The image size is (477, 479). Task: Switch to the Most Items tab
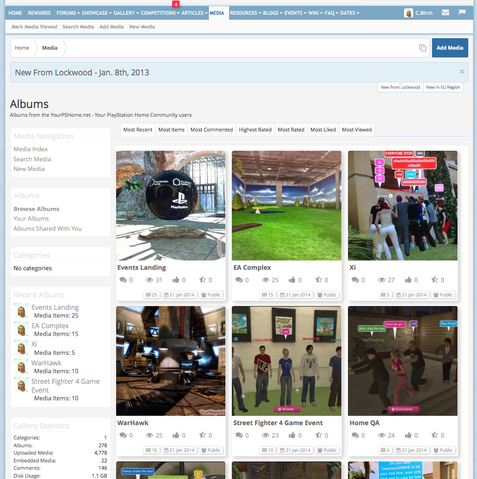tap(172, 130)
